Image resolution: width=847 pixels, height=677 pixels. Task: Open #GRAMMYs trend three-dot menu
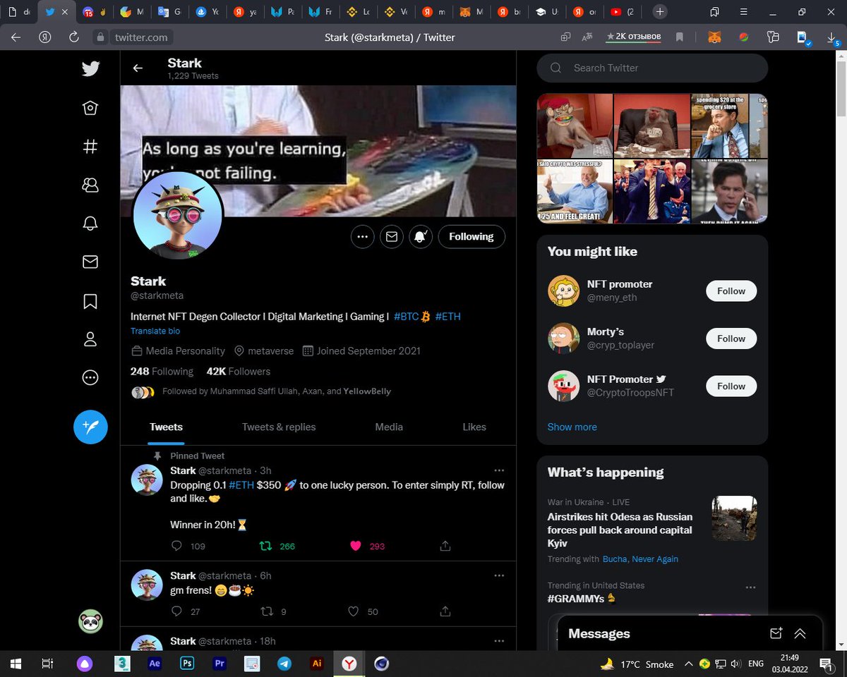(751, 587)
